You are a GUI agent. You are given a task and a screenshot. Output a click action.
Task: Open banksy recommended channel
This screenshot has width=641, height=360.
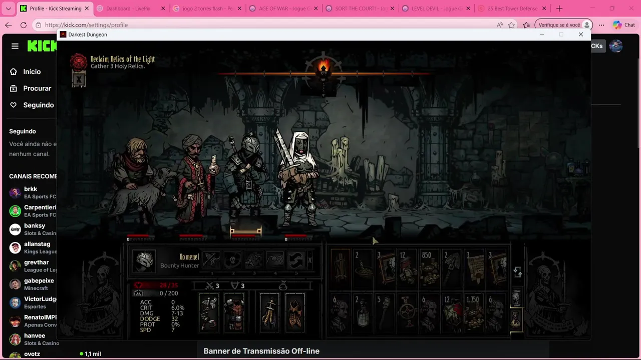point(32,229)
